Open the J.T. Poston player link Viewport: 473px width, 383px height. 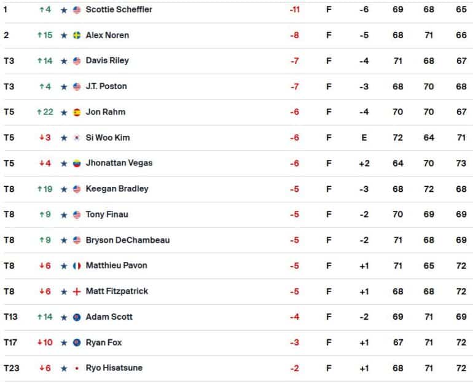tap(106, 86)
